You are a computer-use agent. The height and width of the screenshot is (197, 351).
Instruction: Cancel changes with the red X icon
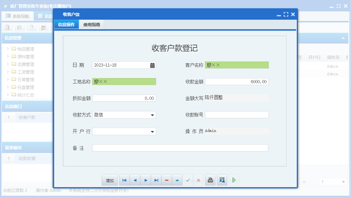pyautogui.click(x=198, y=180)
